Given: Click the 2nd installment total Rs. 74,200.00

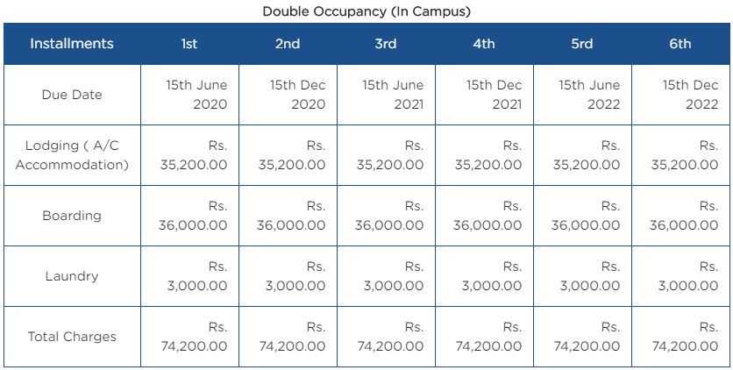Looking at the screenshot, I should [288, 337].
